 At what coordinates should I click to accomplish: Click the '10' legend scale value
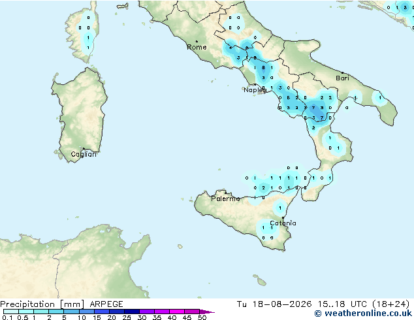point(82,317)
